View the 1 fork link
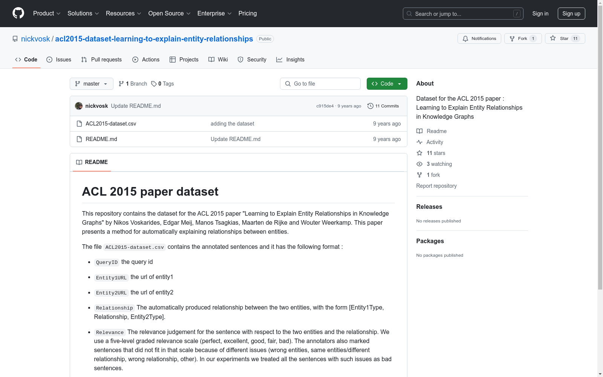 (x=428, y=175)
